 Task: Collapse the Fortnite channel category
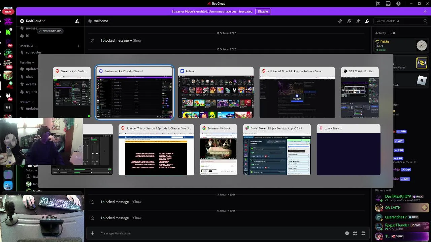(27, 63)
